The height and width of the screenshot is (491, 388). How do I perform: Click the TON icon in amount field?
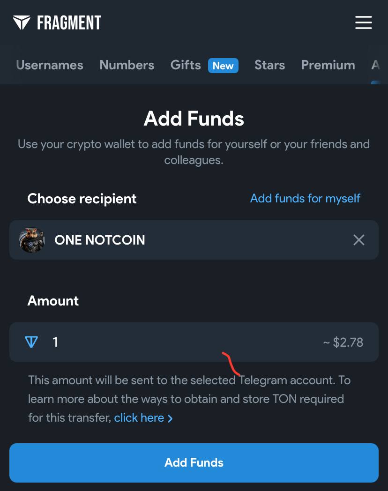31,342
